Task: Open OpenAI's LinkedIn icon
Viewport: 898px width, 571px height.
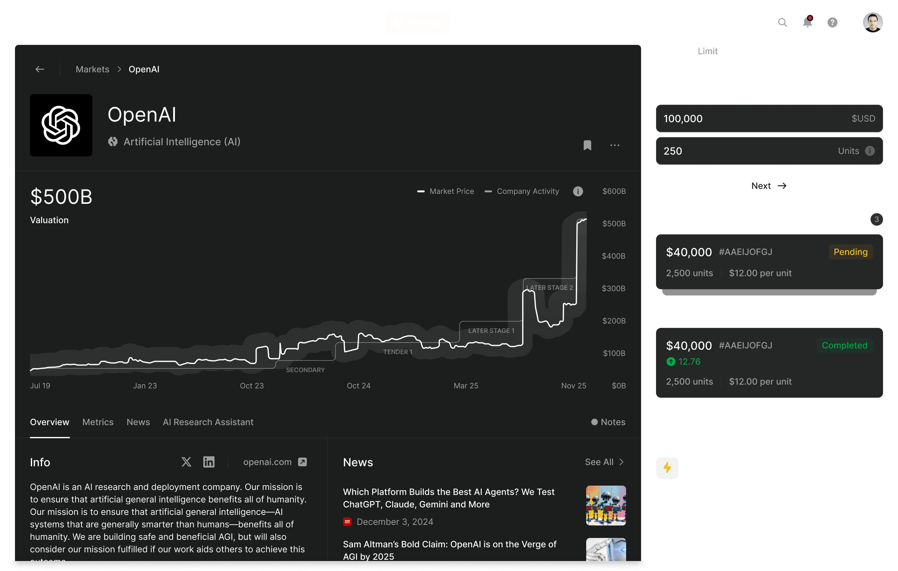Action: click(x=209, y=462)
